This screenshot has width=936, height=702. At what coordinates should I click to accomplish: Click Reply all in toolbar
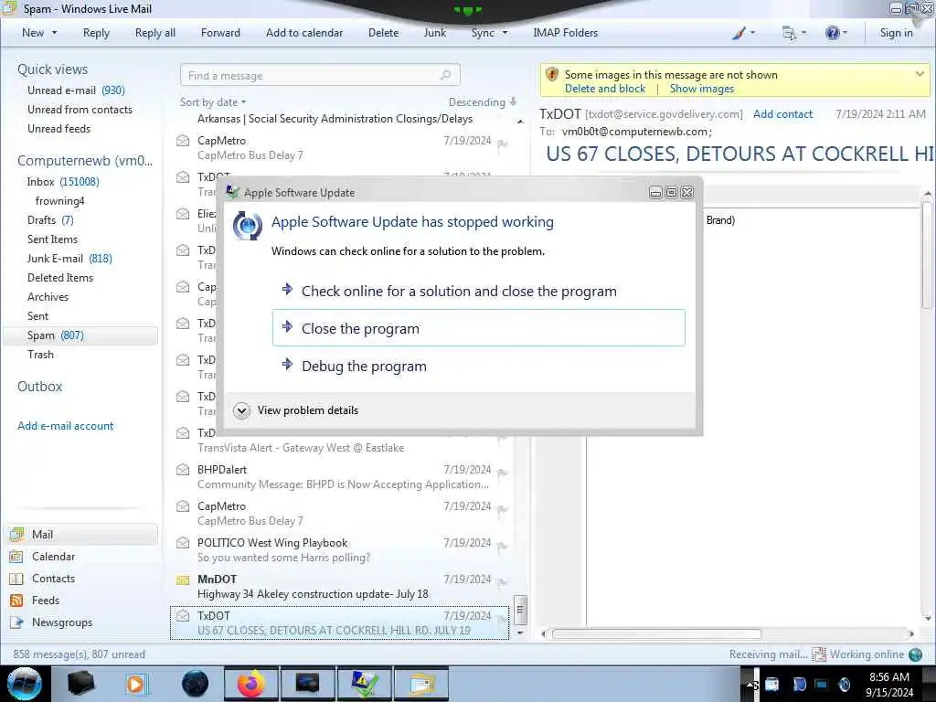point(155,33)
